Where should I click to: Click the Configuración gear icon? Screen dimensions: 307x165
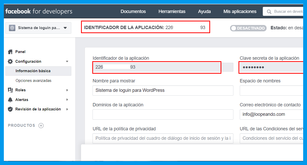[x=10, y=61]
